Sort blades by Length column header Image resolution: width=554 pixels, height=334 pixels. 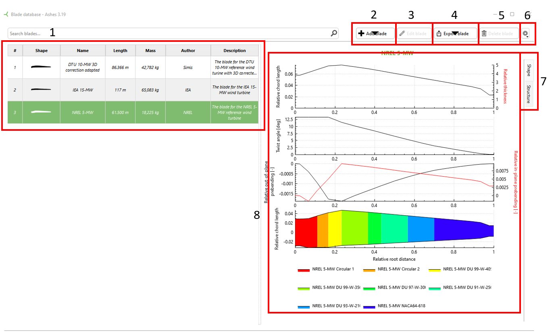(120, 51)
